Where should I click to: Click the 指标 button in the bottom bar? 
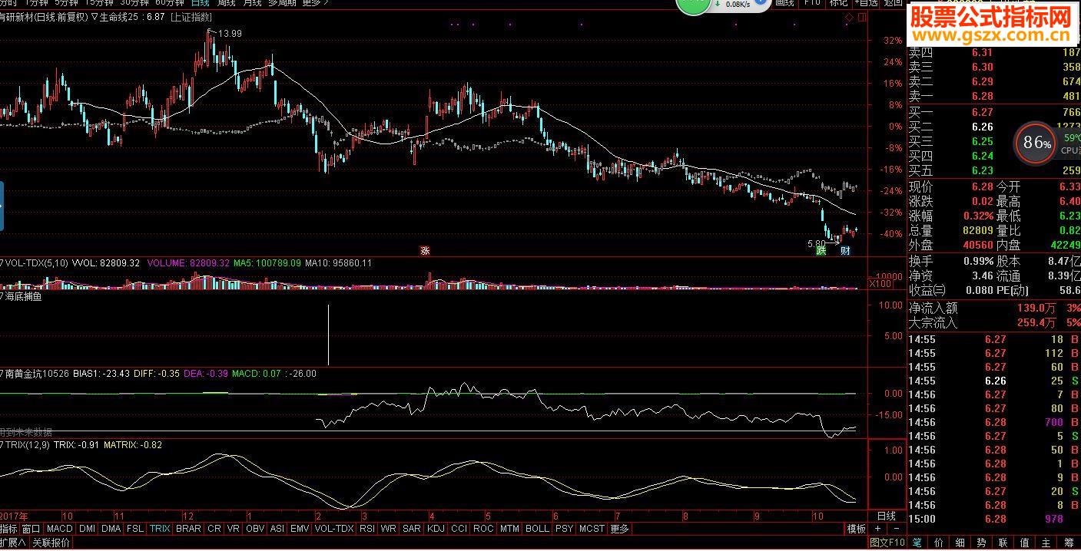9,529
